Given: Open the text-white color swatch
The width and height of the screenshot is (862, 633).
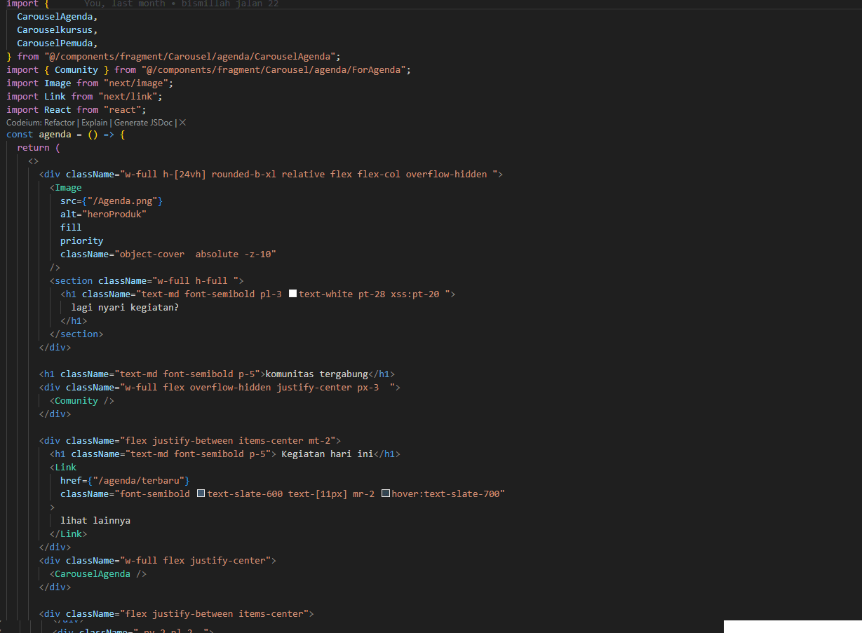Looking at the screenshot, I should (x=293, y=294).
